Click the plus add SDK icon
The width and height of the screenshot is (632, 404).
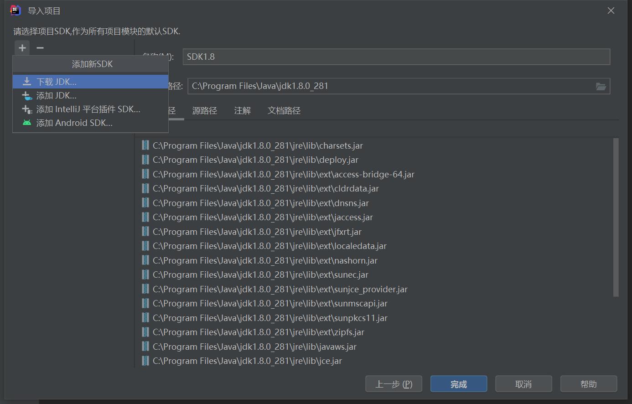[x=22, y=48]
